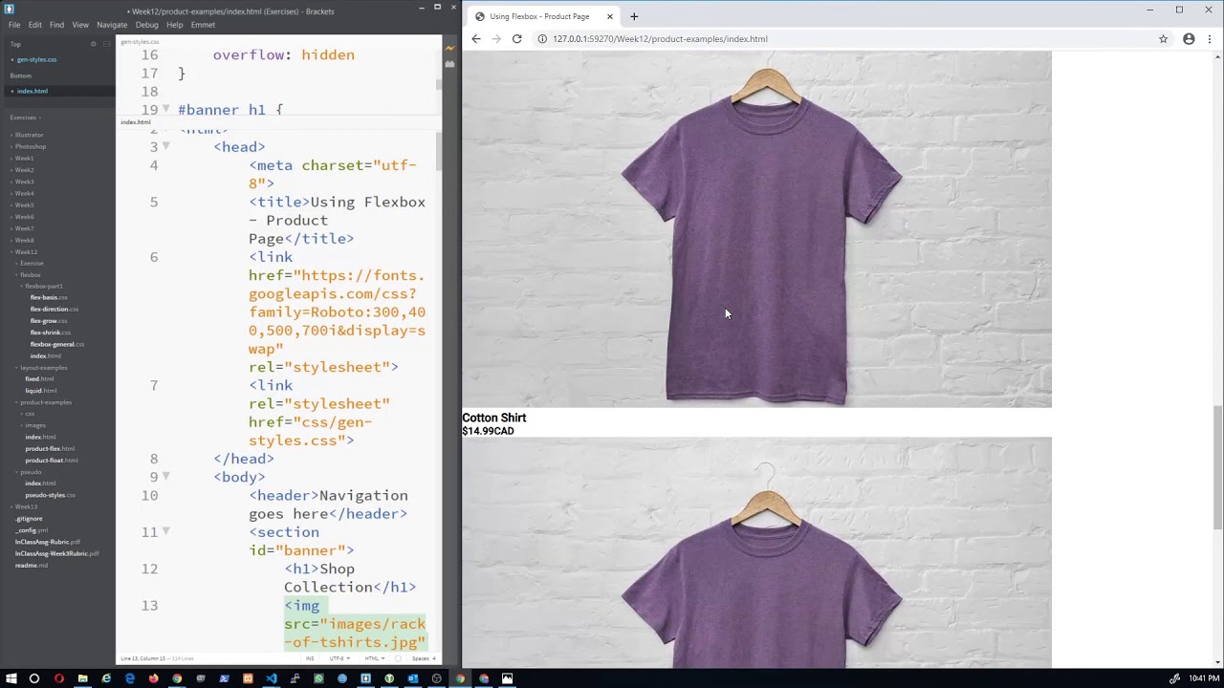Open Visual Studio Code from the taskbar
This screenshot has height=688, width=1224.
(272, 678)
